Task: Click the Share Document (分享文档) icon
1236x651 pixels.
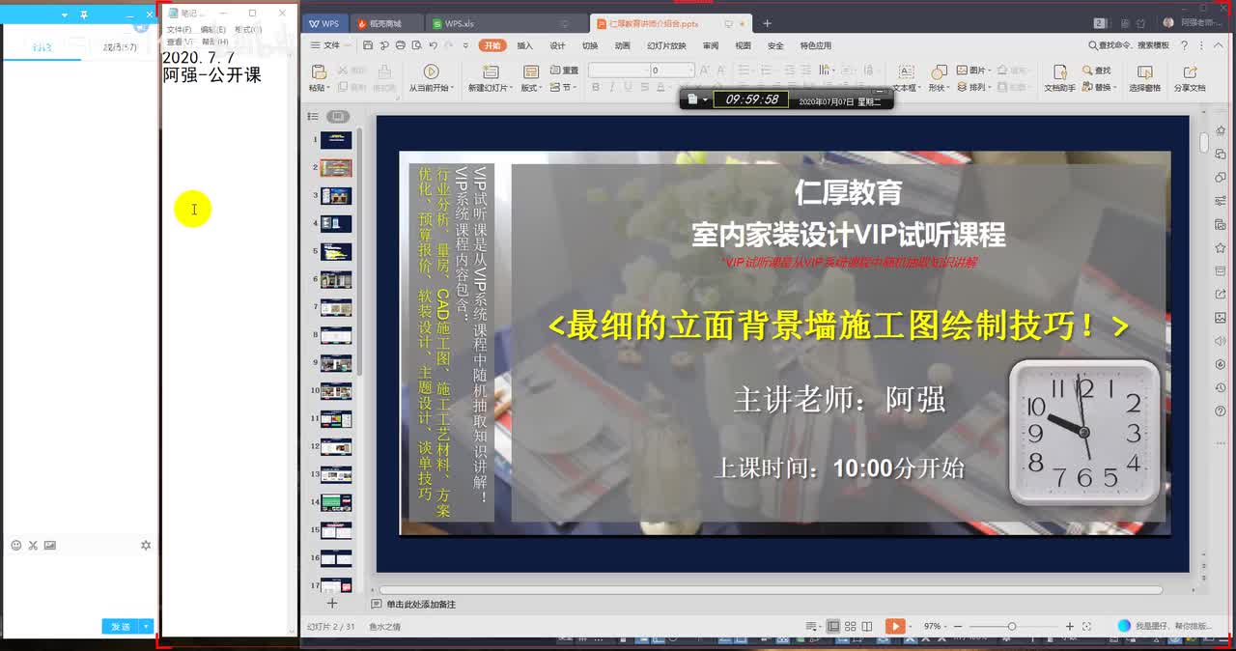Action: (1190, 72)
